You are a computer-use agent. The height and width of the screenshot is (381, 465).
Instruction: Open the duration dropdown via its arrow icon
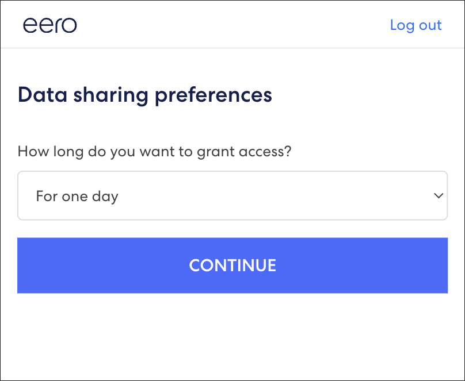click(x=437, y=195)
